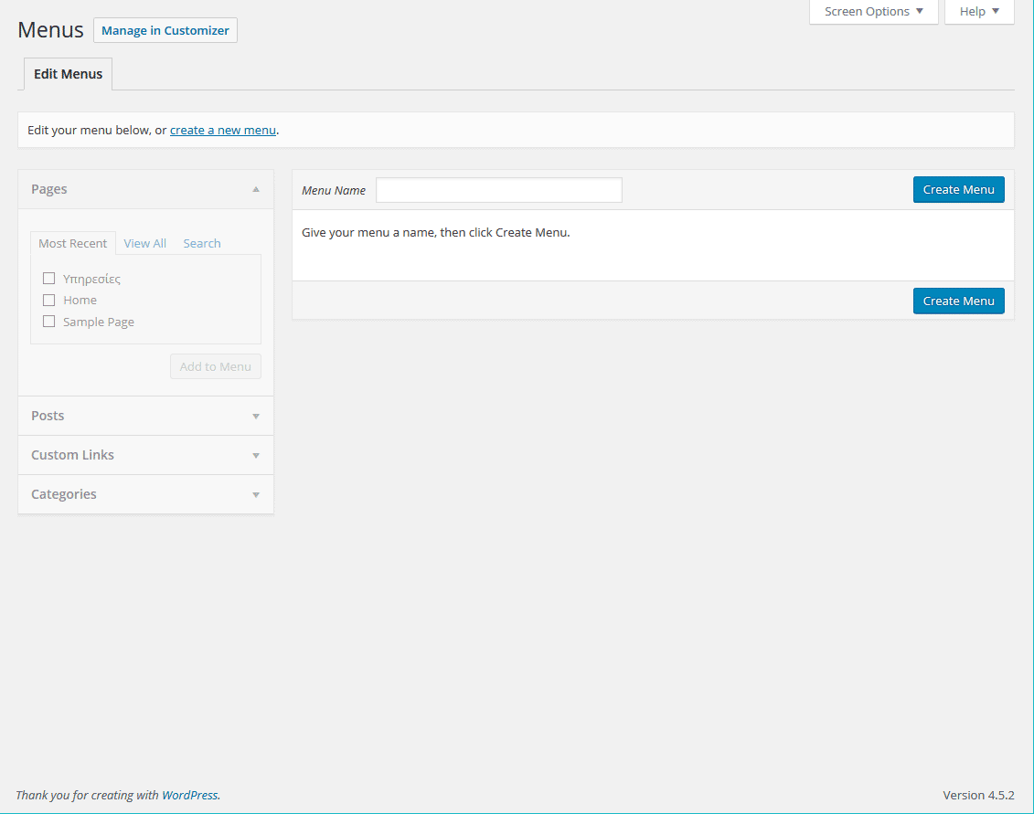Viewport: 1034px width, 814px height.
Task: Expand the Posts panel arrow
Action: pyautogui.click(x=256, y=416)
